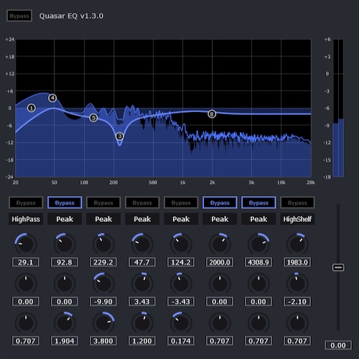Click the frequency knob above 29.1
Viewport: 359px width, 359px height.
click(x=26, y=244)
